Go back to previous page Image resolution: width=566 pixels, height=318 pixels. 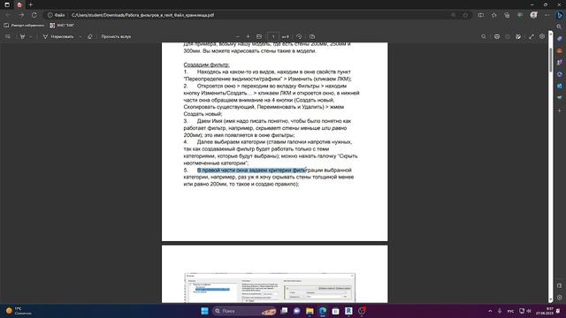(x=8, y=15)
